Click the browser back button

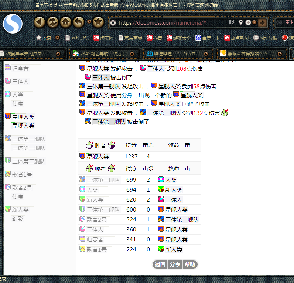tap(40, 22)
